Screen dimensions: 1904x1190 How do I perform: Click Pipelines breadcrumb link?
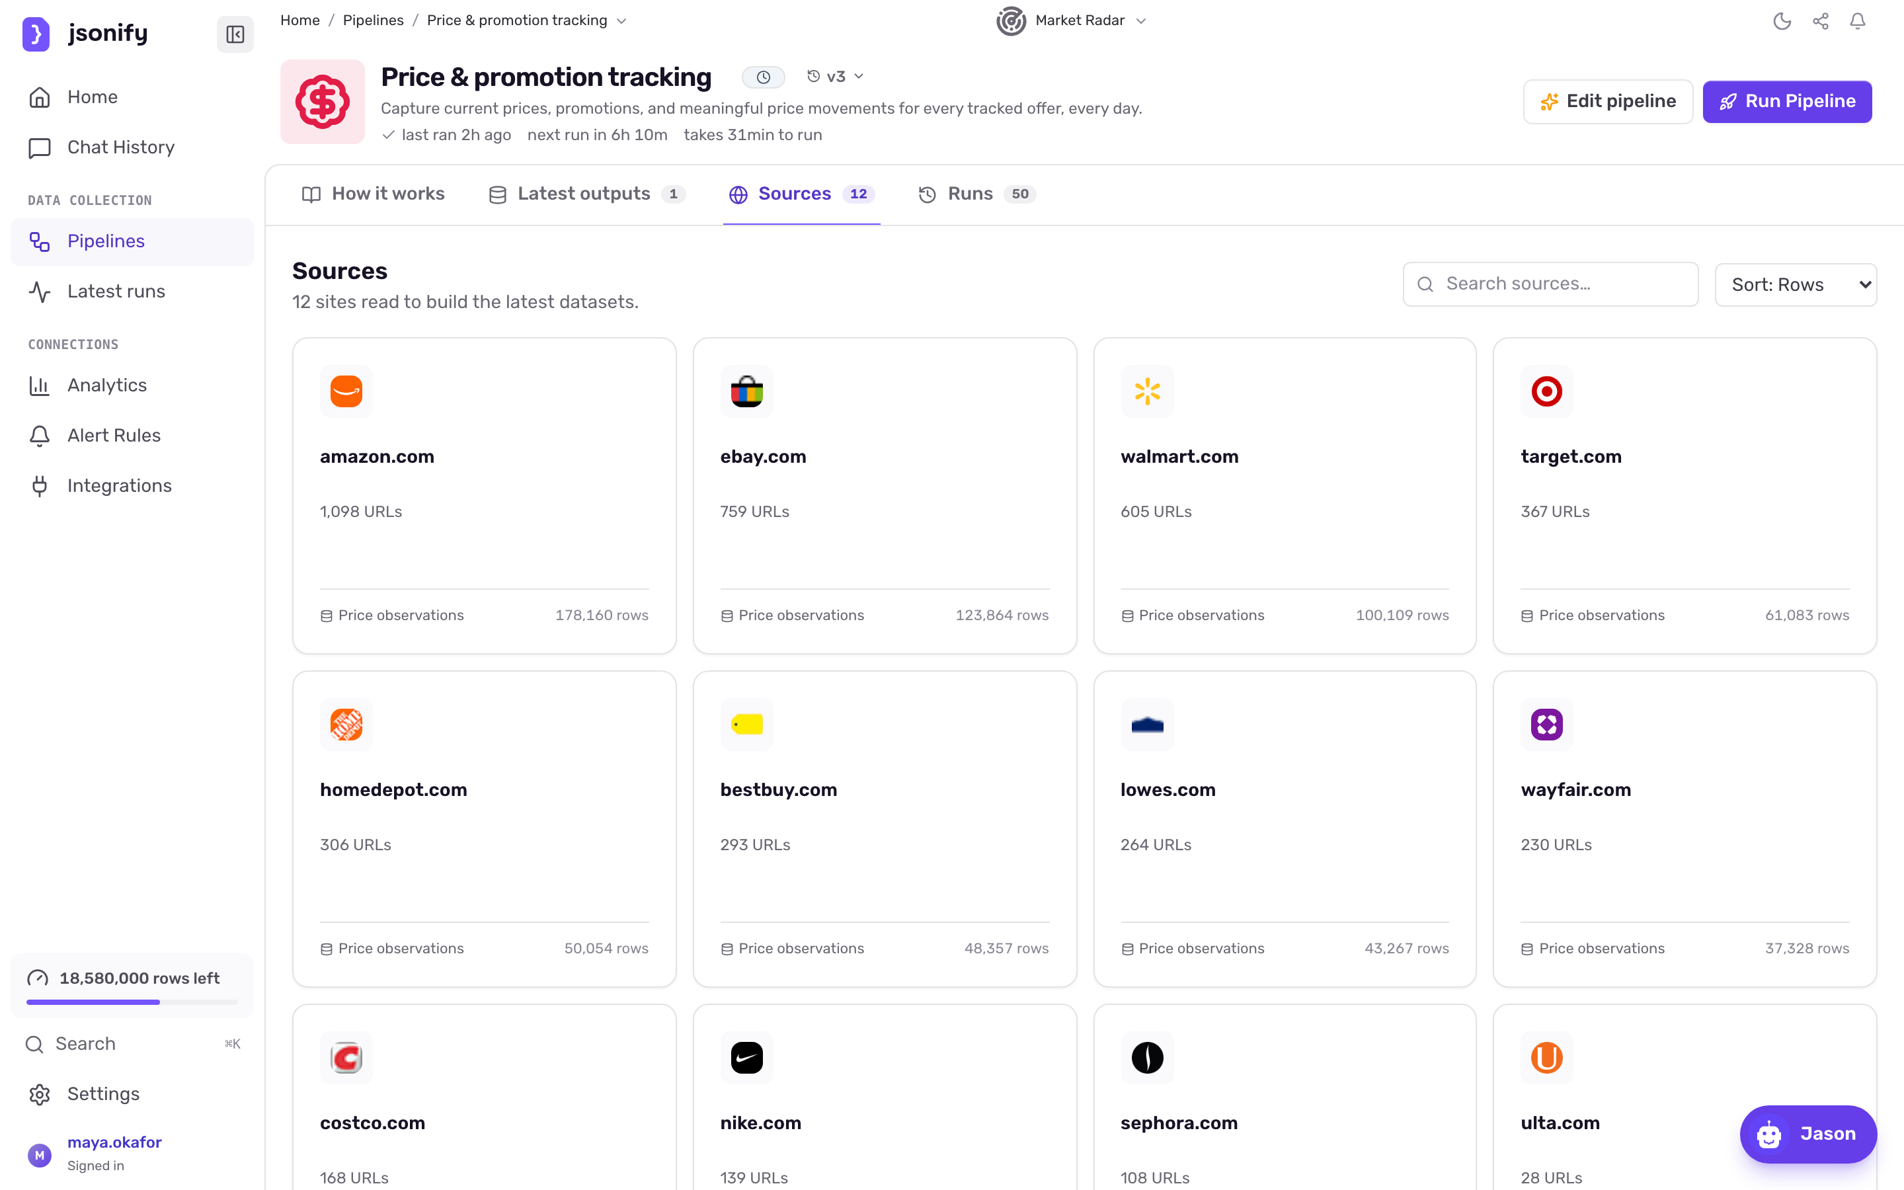click(x=373, y=20)
